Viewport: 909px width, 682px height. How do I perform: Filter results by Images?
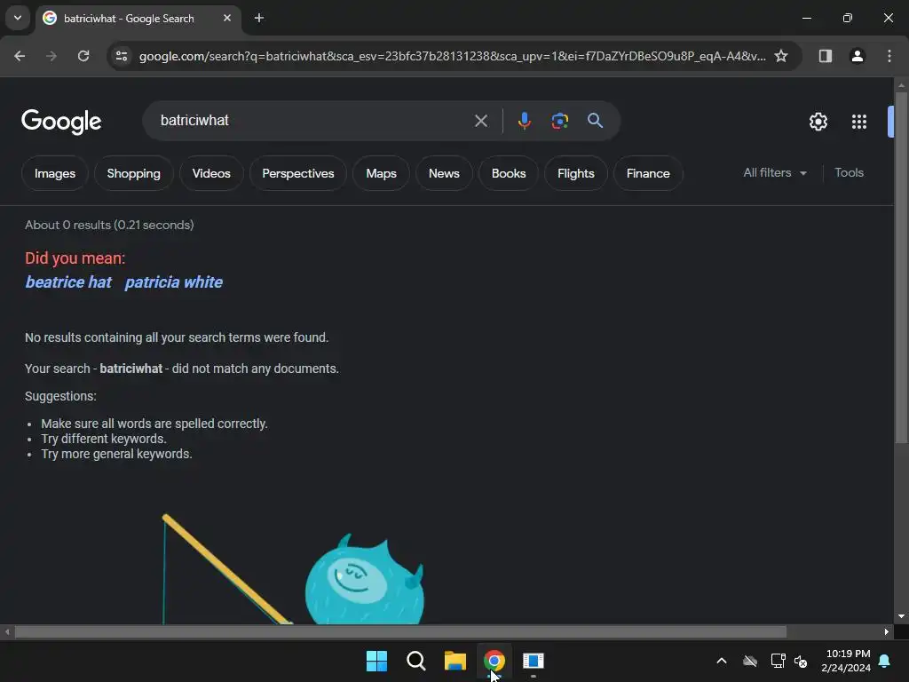click(x=54, y=173)
